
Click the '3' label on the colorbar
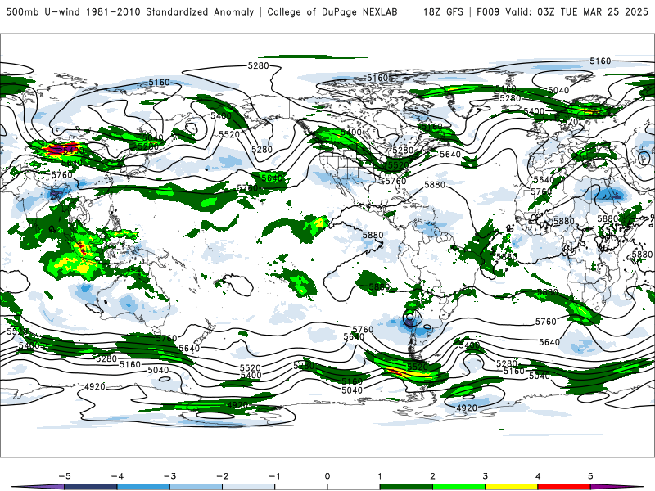(x=485, y=476)
